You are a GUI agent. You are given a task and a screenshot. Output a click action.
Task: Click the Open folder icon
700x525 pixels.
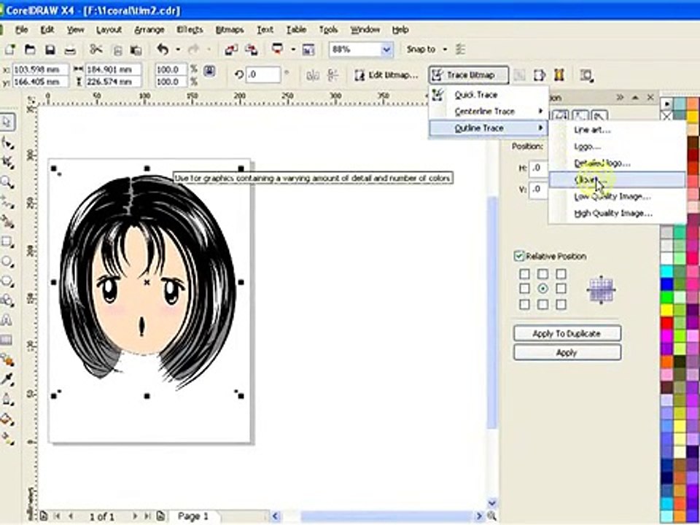30,50
